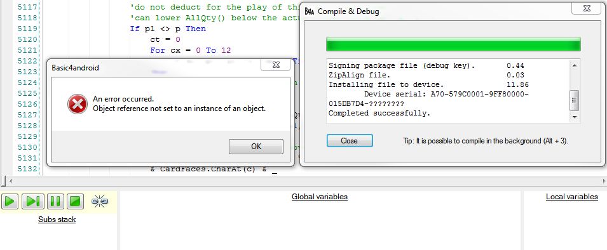Click Close in Compile & Debug window
Image resolution: width=607 pixels, height=250 pixels.
(350, 141)
